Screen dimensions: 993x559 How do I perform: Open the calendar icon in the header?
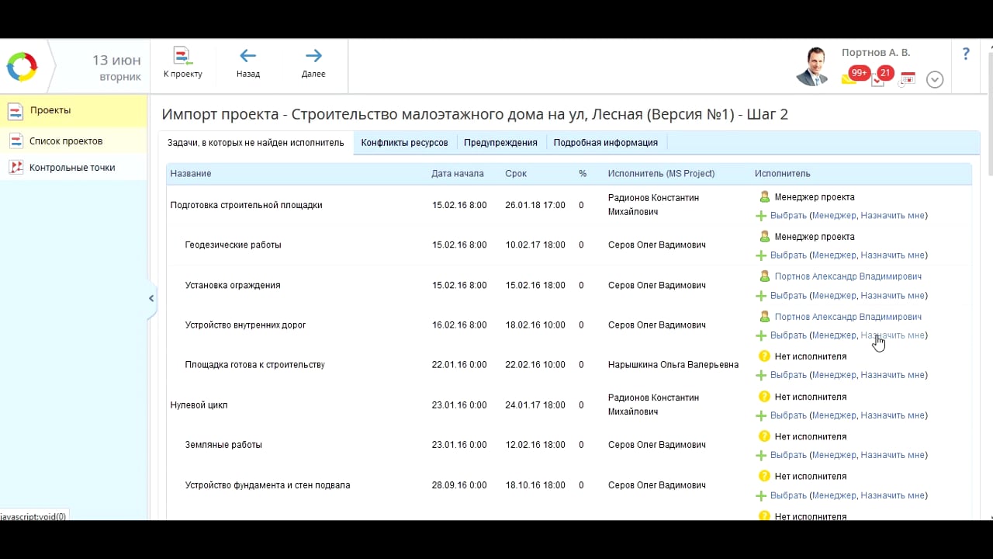907,78
